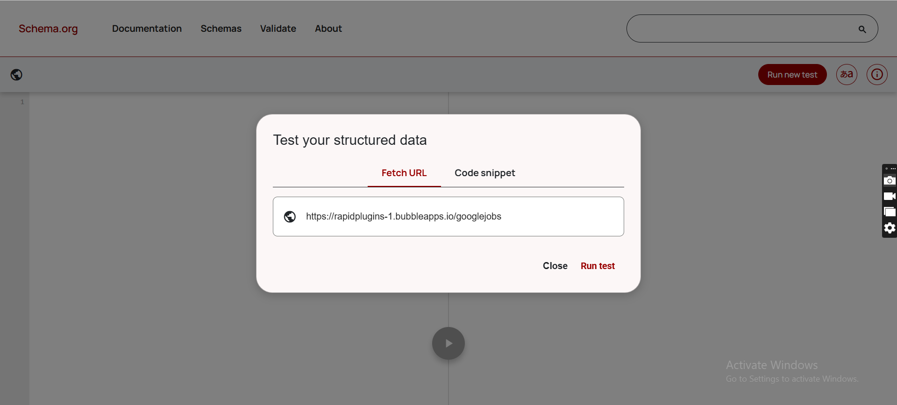Screen dimensions: 897x405
Task: Click the camera screenshot icon
Action: pyautogui.click(x=889, y=181)
